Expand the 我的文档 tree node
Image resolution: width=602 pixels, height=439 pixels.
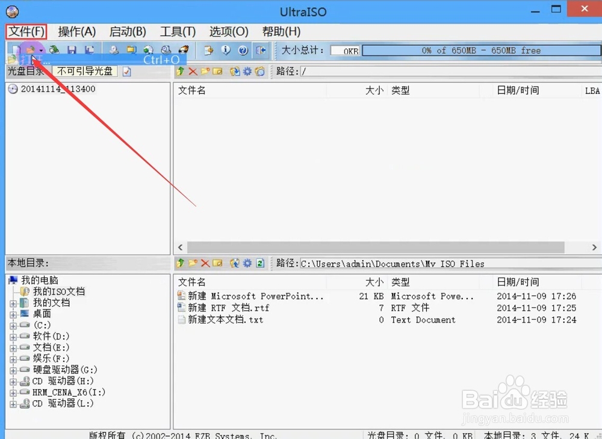pos(13,304)
